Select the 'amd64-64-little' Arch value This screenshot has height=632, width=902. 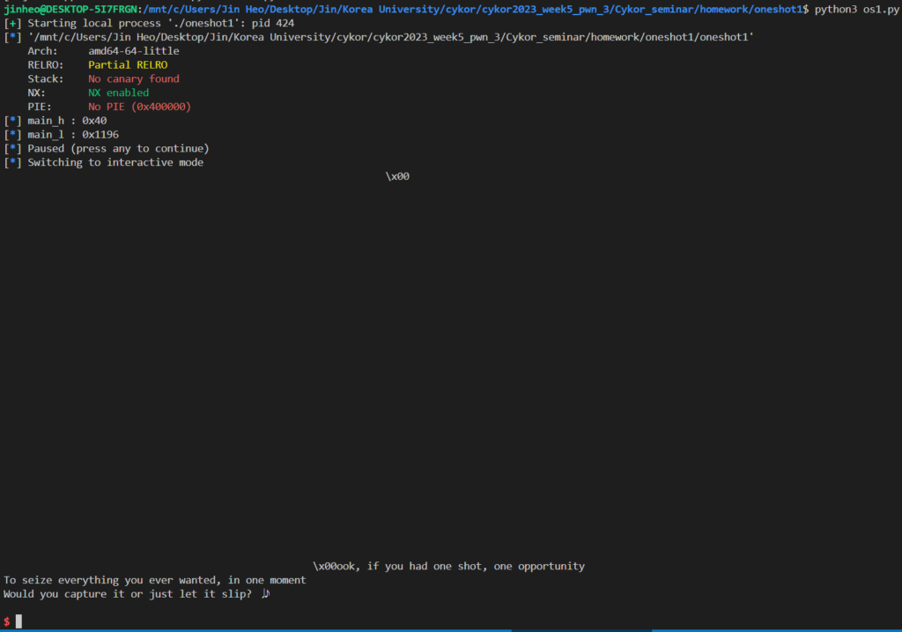click(x=134, y=50)
